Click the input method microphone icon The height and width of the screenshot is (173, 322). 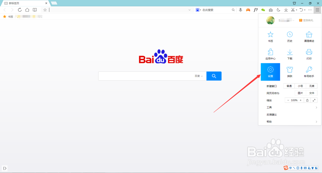point(301,168)
